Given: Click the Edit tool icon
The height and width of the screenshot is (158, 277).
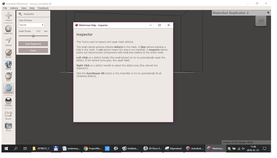Looking at the screenshot, I should 8,76.
